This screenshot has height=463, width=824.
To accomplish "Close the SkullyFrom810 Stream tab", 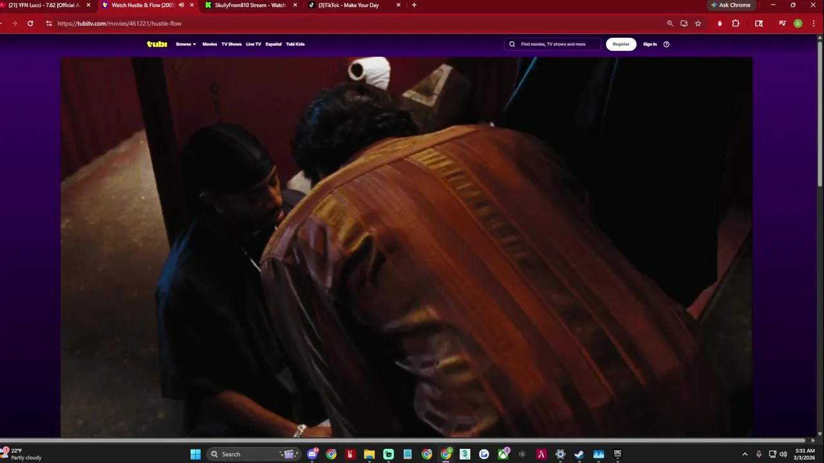I will point(295,5).
